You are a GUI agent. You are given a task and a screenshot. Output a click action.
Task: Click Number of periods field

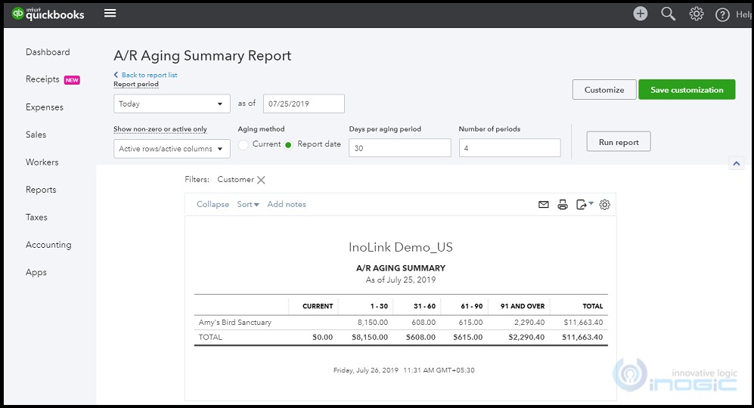point(510,148)
